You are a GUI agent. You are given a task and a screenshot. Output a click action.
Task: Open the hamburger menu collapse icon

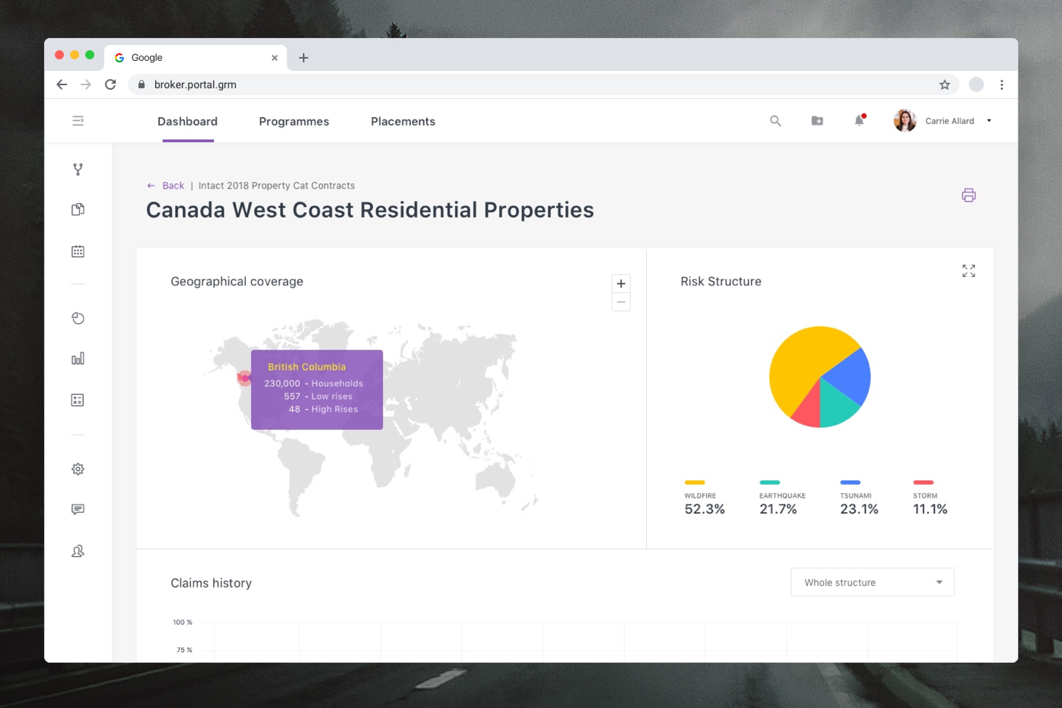coord(78,121)
